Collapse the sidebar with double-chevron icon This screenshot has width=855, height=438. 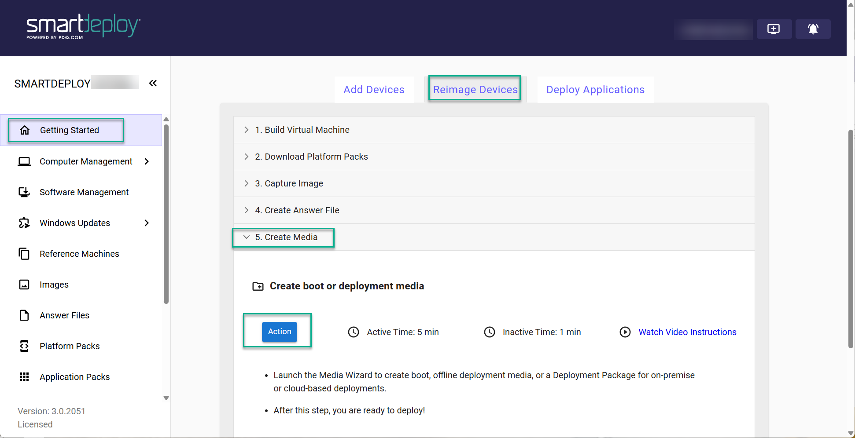pyautogui.click(x=153, y=83)
